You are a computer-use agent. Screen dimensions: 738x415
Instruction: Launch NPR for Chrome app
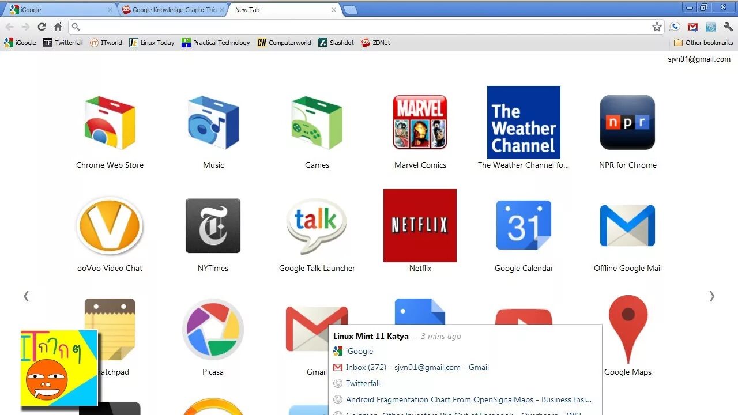(x=627, y=122)
